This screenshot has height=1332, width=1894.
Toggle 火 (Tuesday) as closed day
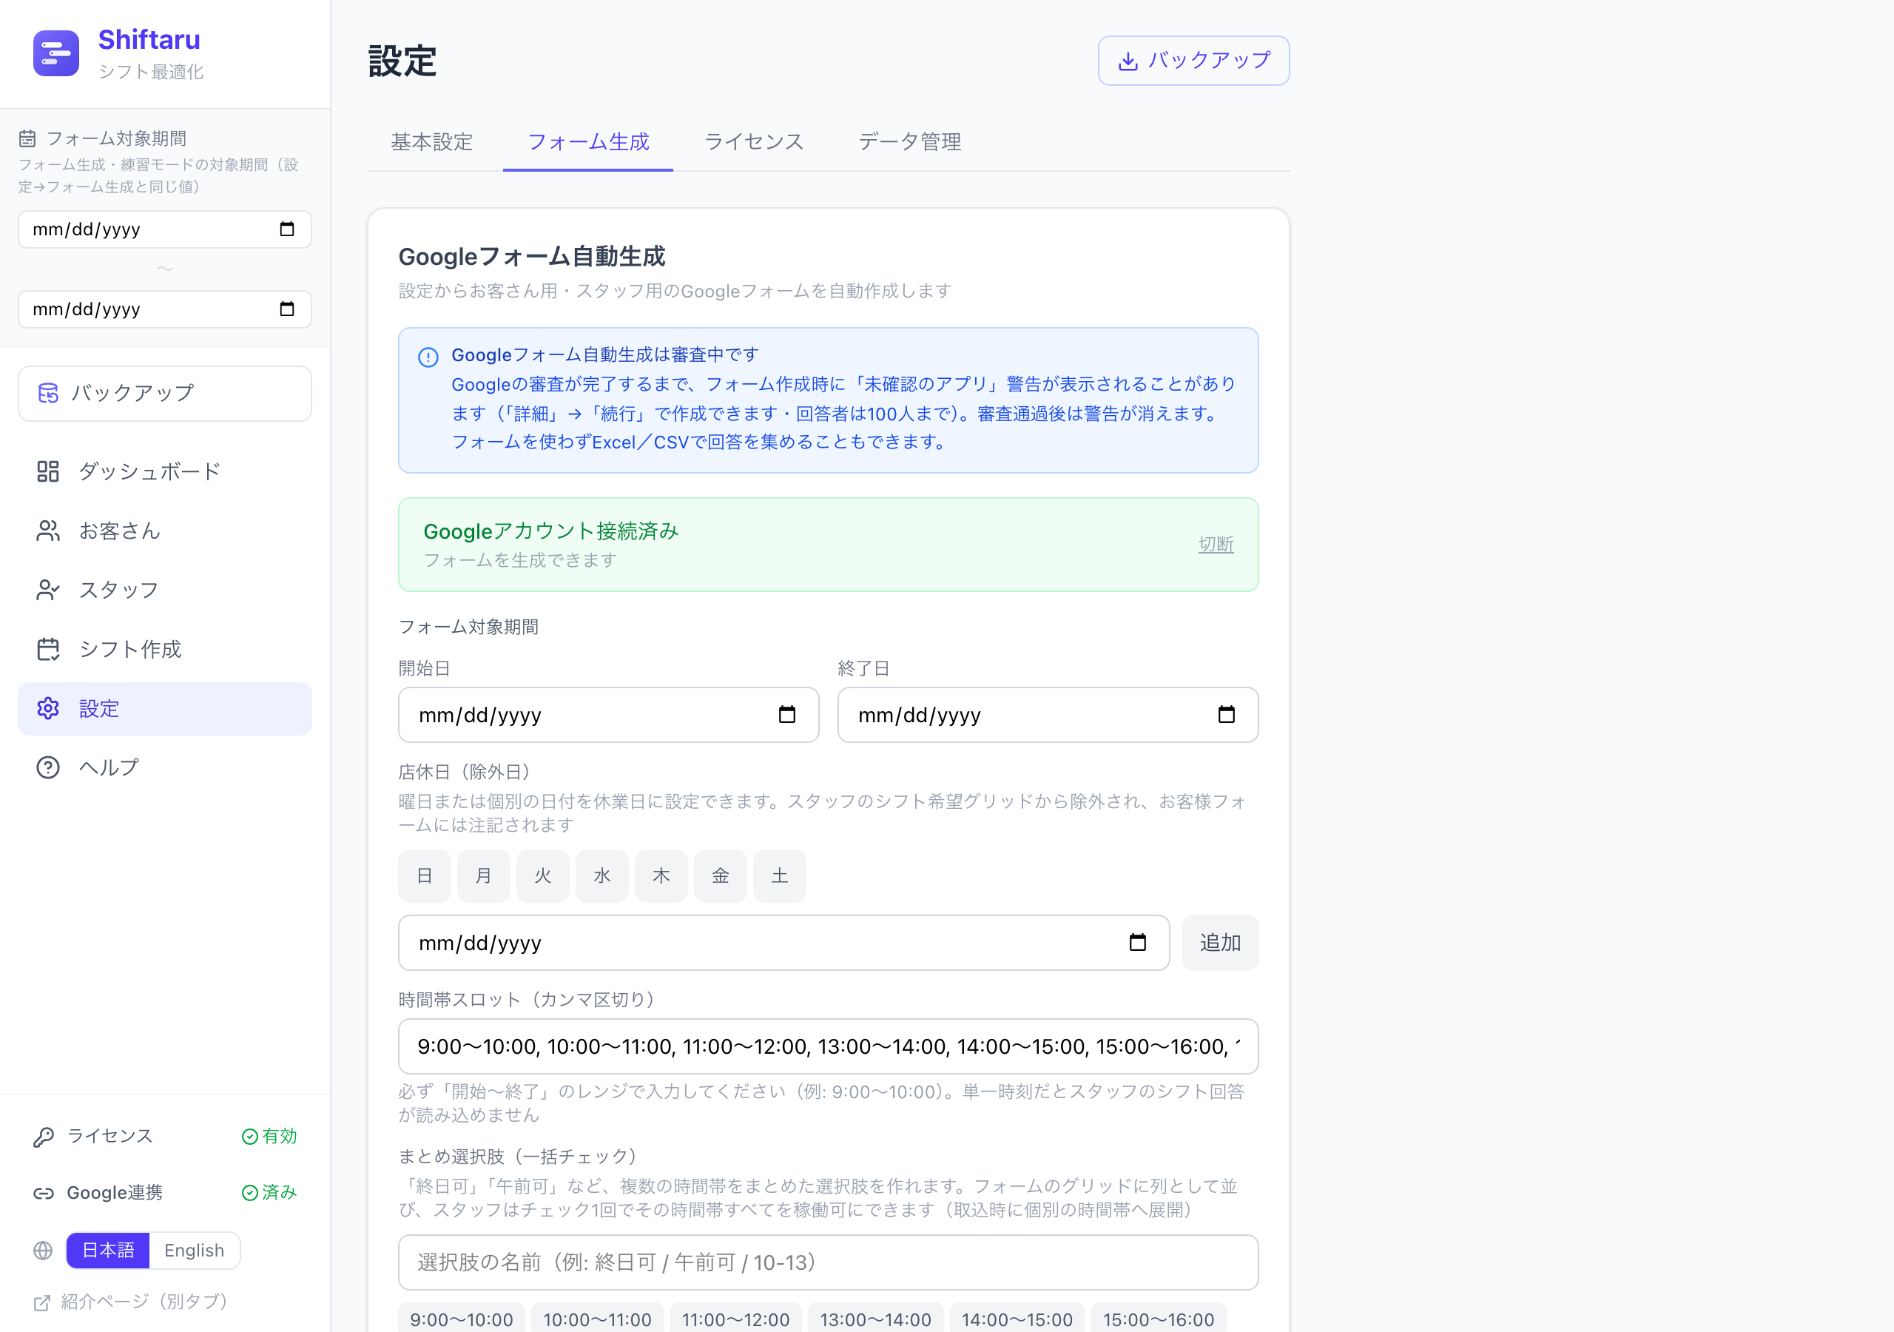(x=543, y=875)
